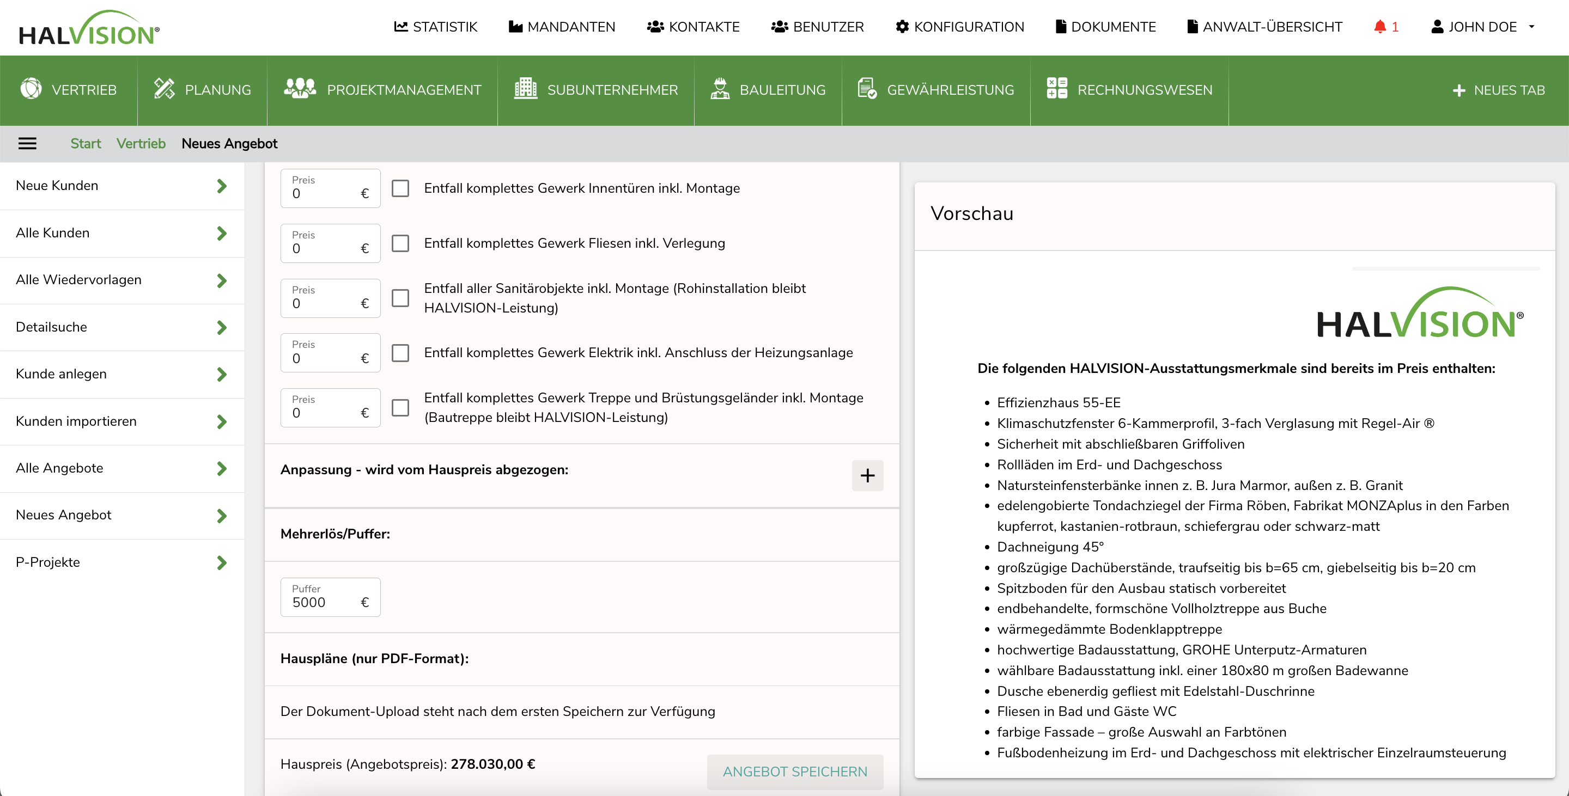
Task: Click the Dokumente file icon
Action: point(1060,27)
